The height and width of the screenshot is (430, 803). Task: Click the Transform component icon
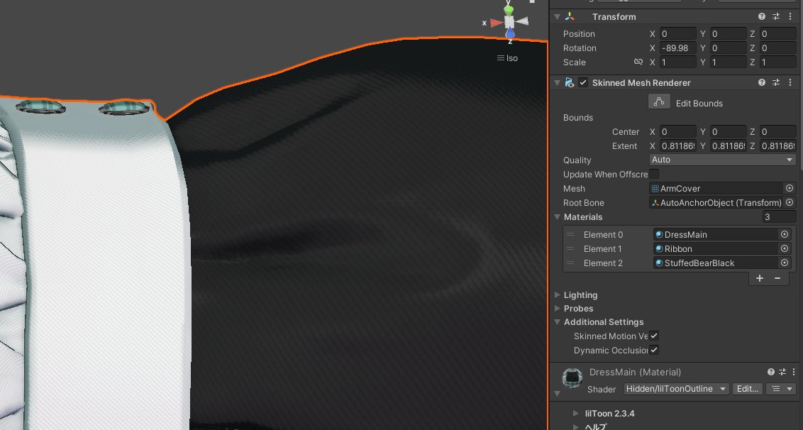pos(570,16)
